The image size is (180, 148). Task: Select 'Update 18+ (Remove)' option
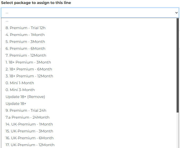tap(25, 97)
